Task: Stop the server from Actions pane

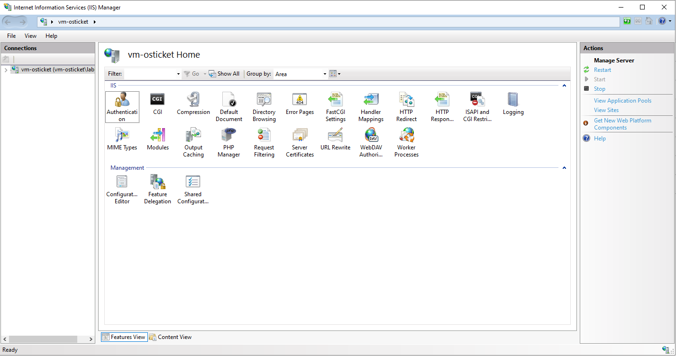Action: pyautogui.click(x=600, y=89)
